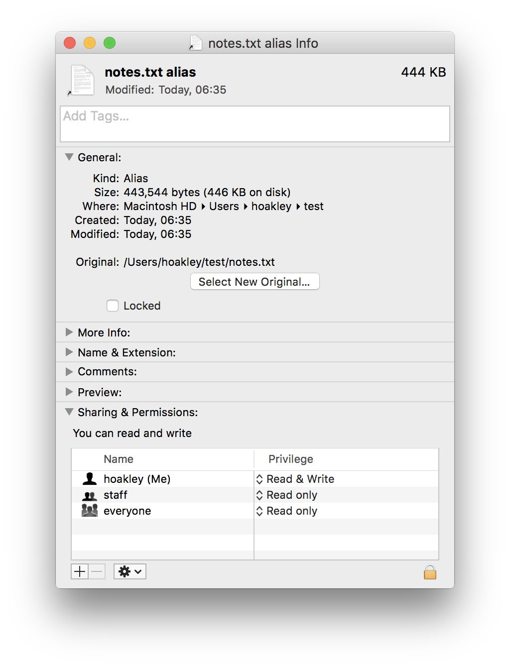Select the hoakley (Me) user icon

pyautogui.click(x=90, y=479)
